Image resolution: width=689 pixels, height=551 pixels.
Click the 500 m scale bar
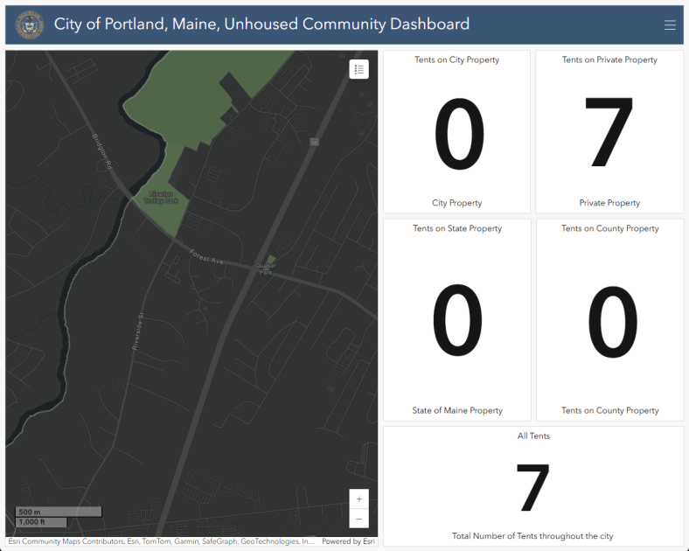coord(59,512)
